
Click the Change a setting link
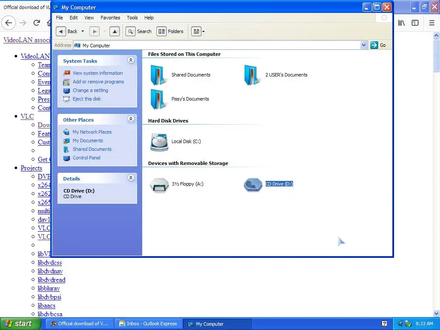90,91
